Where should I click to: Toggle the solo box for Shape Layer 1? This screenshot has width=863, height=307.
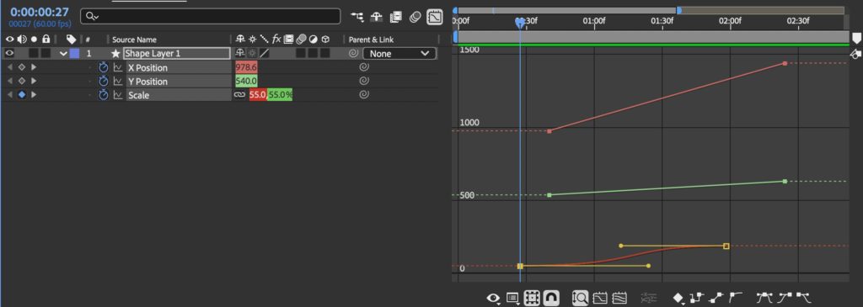pos(34,53)
